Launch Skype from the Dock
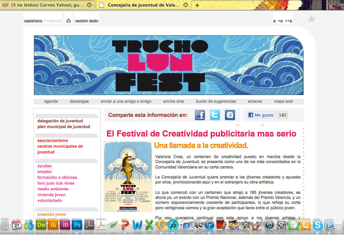Image resolution: width=344 pixels, height=235 pixels. (x=317, y=225)
